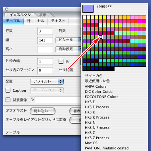
Task: Open the 高さ 自動設定 dropdown
Action: (68, 49)
